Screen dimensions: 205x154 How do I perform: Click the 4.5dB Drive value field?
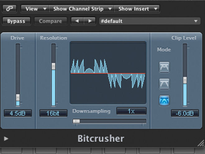tap(18, 113)
